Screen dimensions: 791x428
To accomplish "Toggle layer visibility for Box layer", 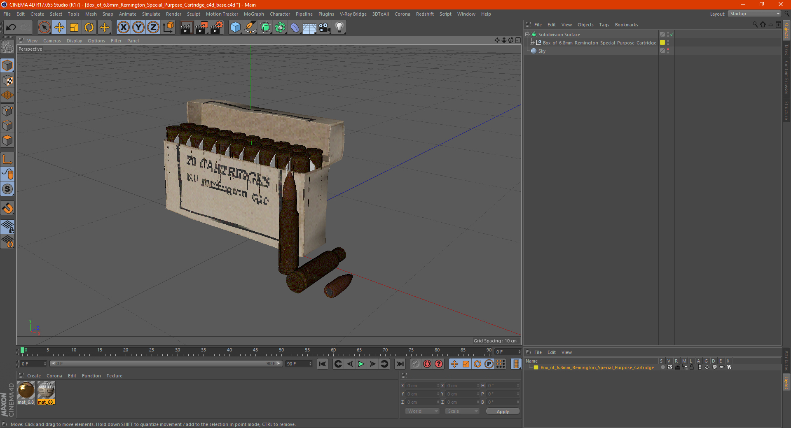I will pos(670,367).
